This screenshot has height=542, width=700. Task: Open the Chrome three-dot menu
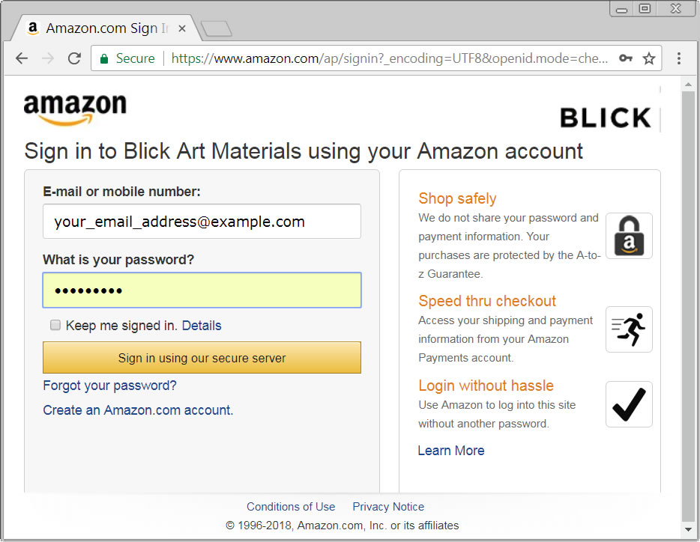point(678,58)
